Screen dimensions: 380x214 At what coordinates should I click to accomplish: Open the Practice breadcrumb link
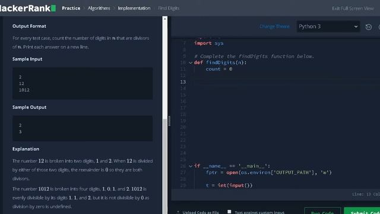pos(71,8)
